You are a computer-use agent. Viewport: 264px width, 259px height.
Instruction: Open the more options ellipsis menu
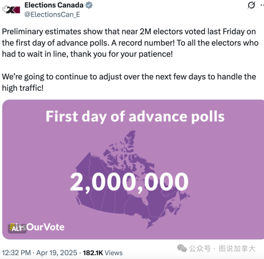pyautogui.click(x=262, y=5)
